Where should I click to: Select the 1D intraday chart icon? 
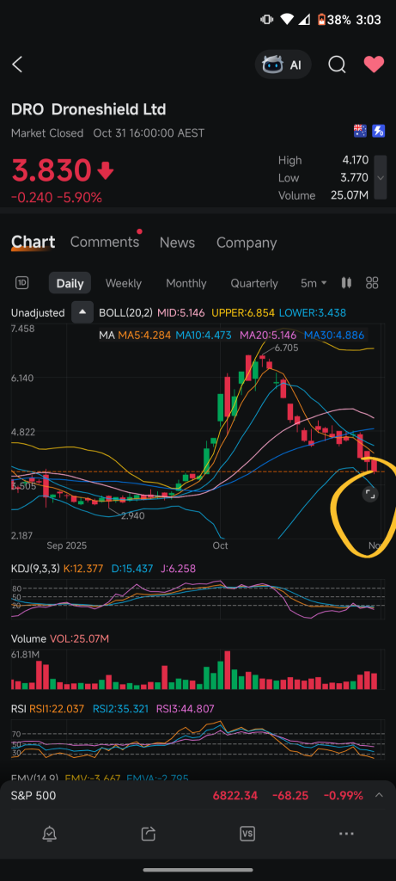[21, 283]
